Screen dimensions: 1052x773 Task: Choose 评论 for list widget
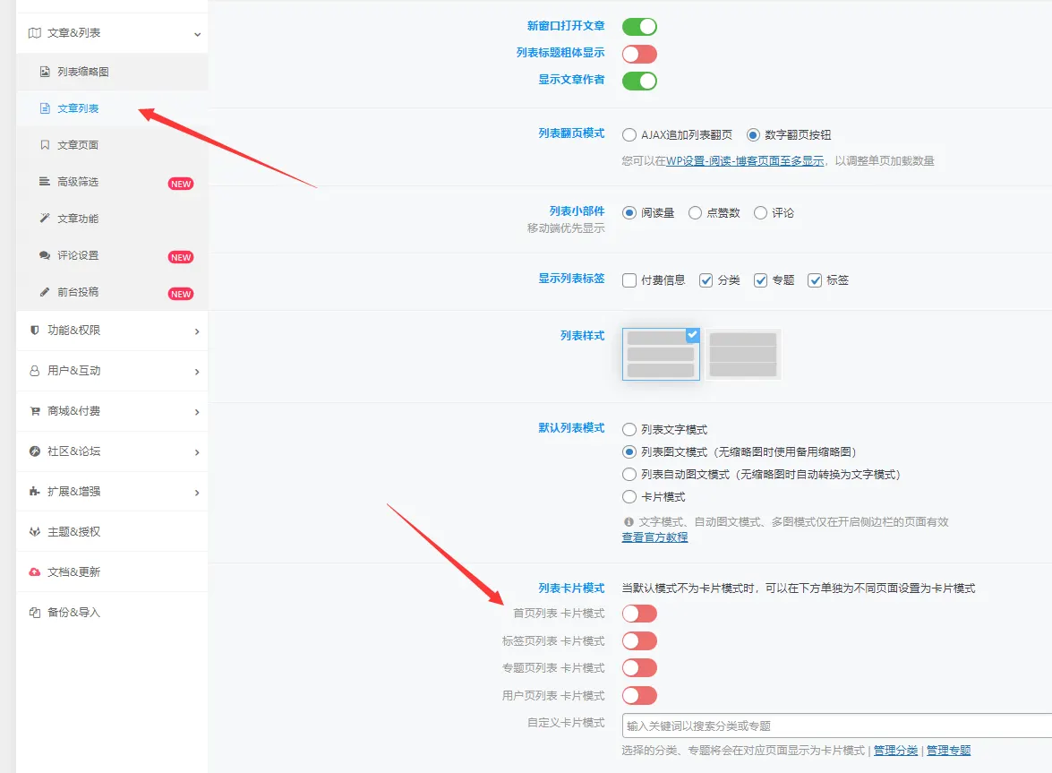pyautogui.click(x=760, y=212)
